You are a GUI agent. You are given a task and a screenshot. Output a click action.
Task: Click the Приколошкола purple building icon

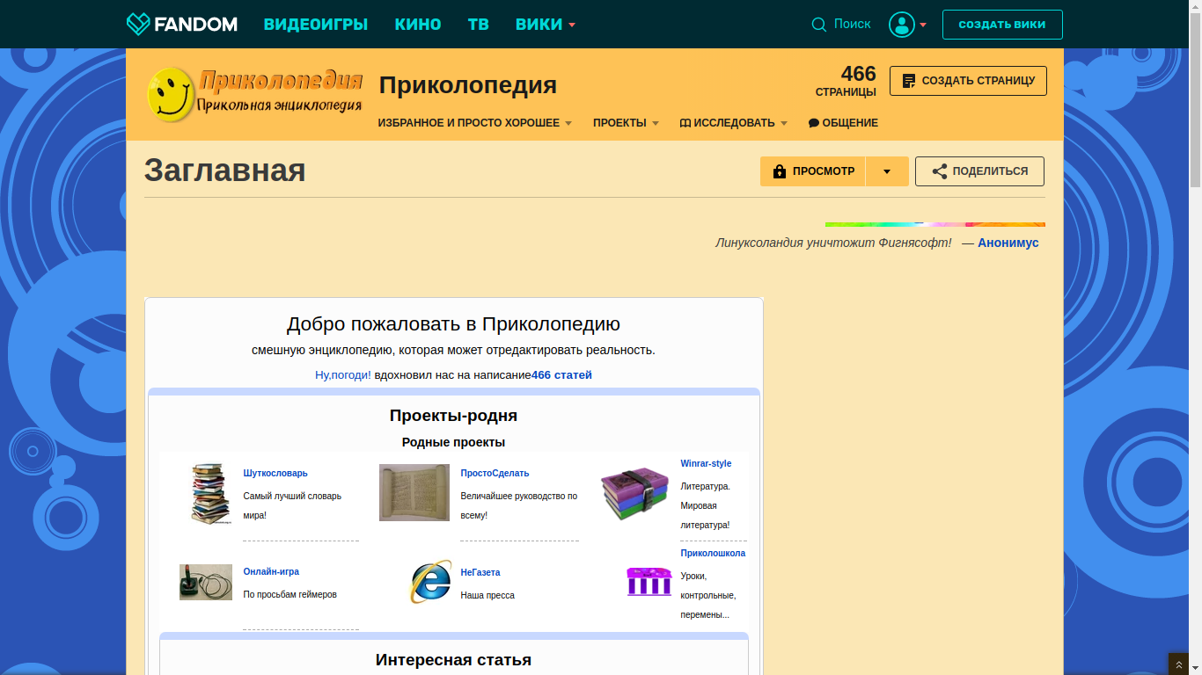click(649, 581)
